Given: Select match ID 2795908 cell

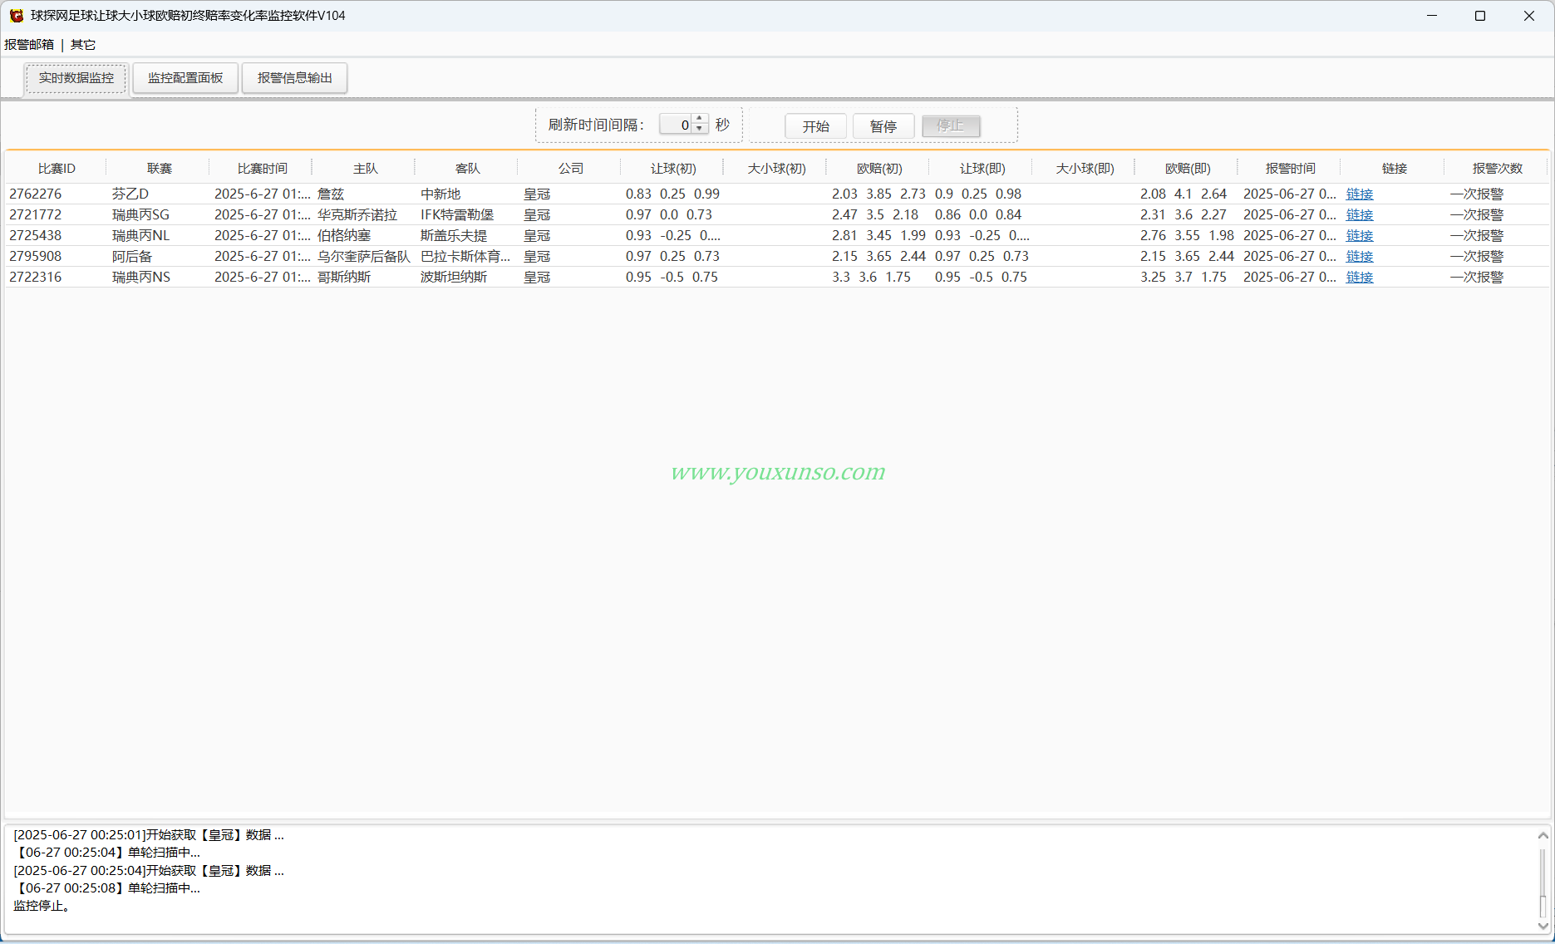Looking at the screenshot, I should 36,257.
